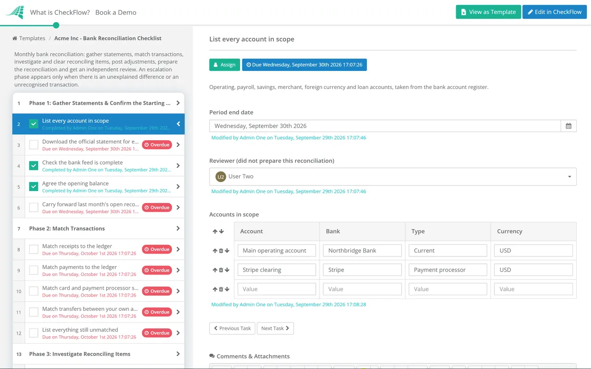Click the Comments & Attachments heading
The width and height of the screenshot is (591, 369).
(249, 357)
